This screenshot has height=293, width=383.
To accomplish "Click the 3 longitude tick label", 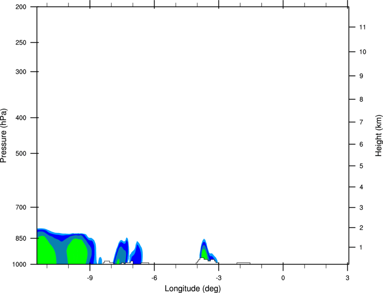I will coord(347,278).
